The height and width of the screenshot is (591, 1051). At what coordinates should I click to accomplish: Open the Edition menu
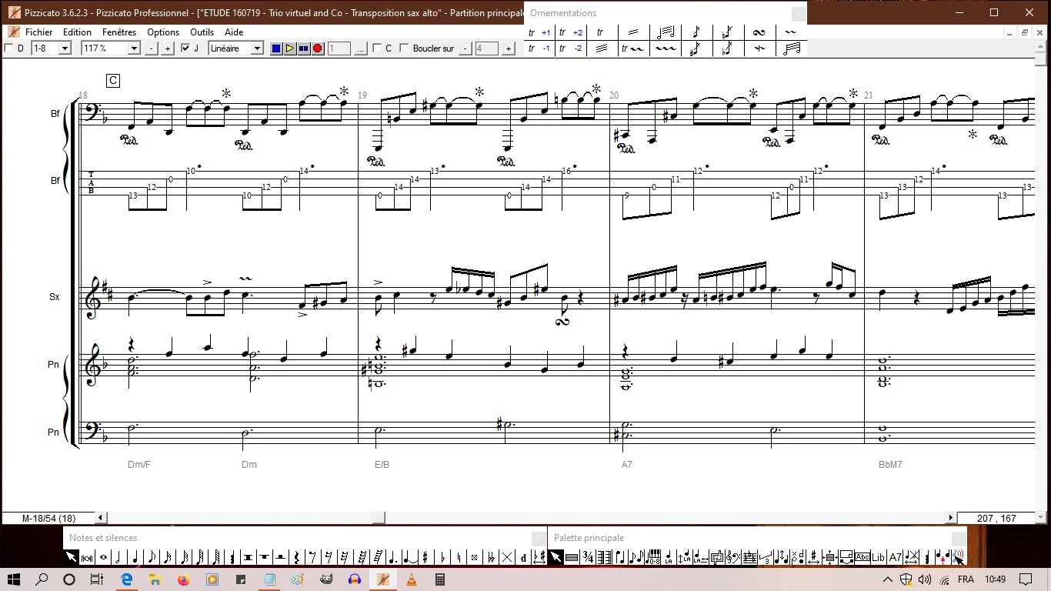tap(77, 32)
